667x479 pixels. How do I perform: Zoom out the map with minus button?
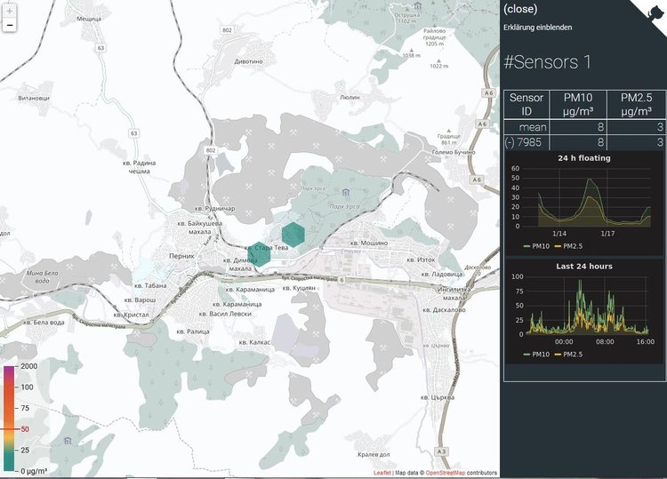(x=10, y=26)
